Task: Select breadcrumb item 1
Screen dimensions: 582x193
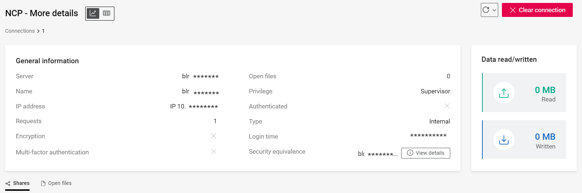Action: click(x=43, y=31)
